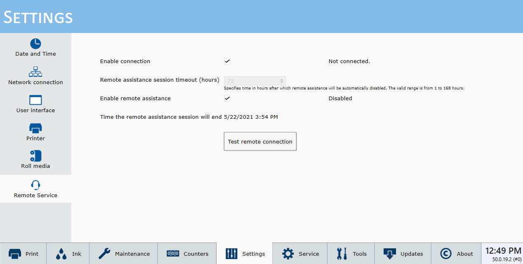Open Date and Time clock icon
Image resolution: width=523 pixels, height=264 pixels.
pyautogui.click(x=35, y=44)
